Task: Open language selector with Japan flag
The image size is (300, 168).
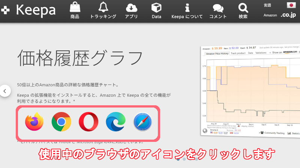Action: 291,5
